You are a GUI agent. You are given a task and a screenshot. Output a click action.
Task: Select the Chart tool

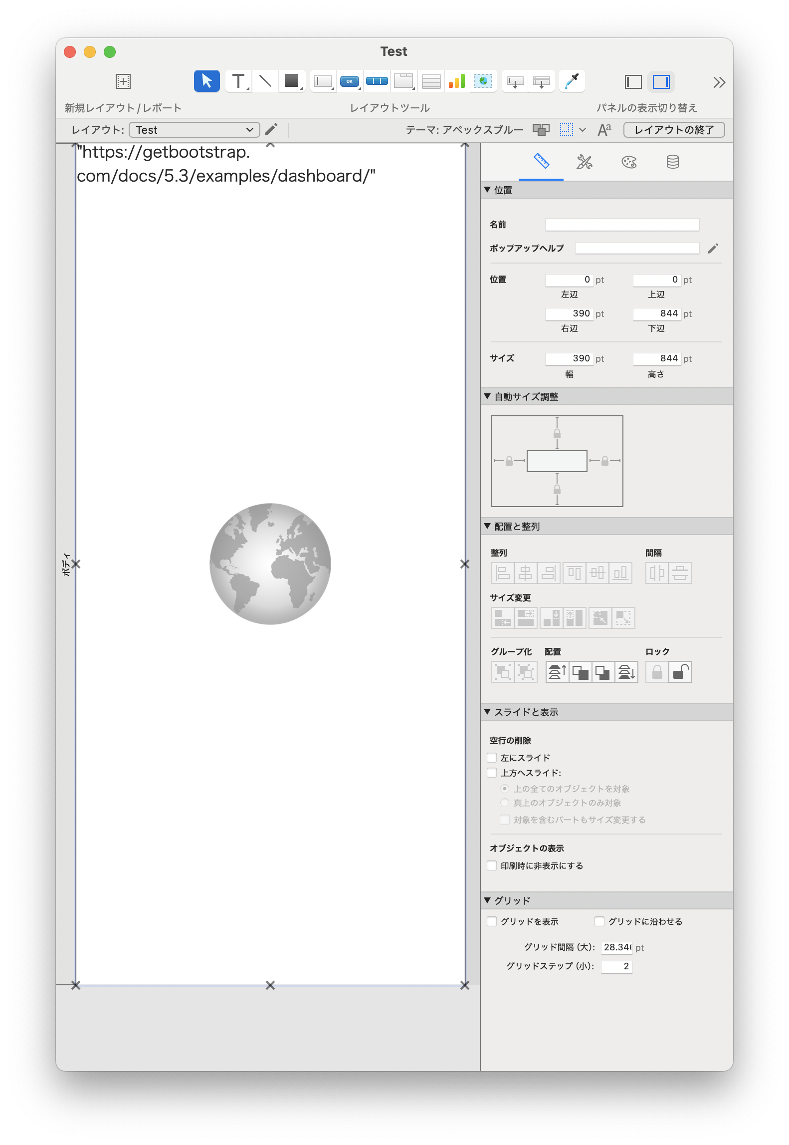pyautogui.click(x=457, y=81)
